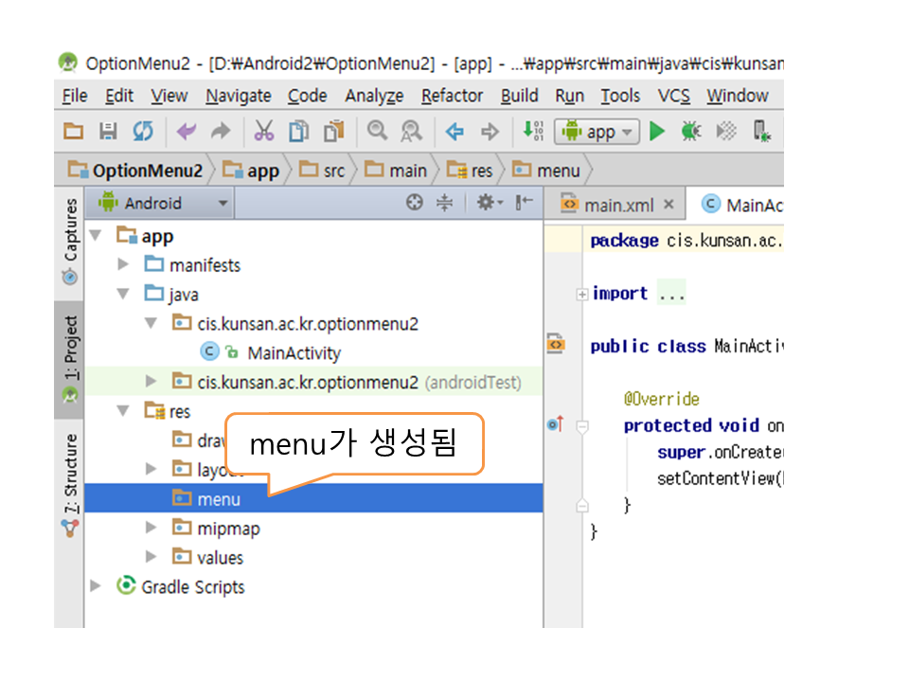Toggle the Captures tool window
The height and width of the screenshot is (682, 909).
70,241
